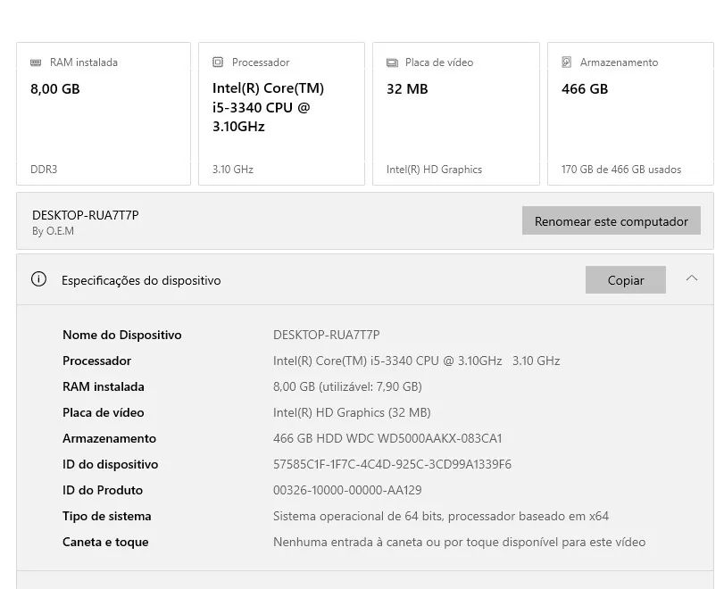Select device ID '57585C1F-1F7C-4C4D-925C-3CD99A1339F6'
This screenshot has height=589, width=724.
point(392,464)
